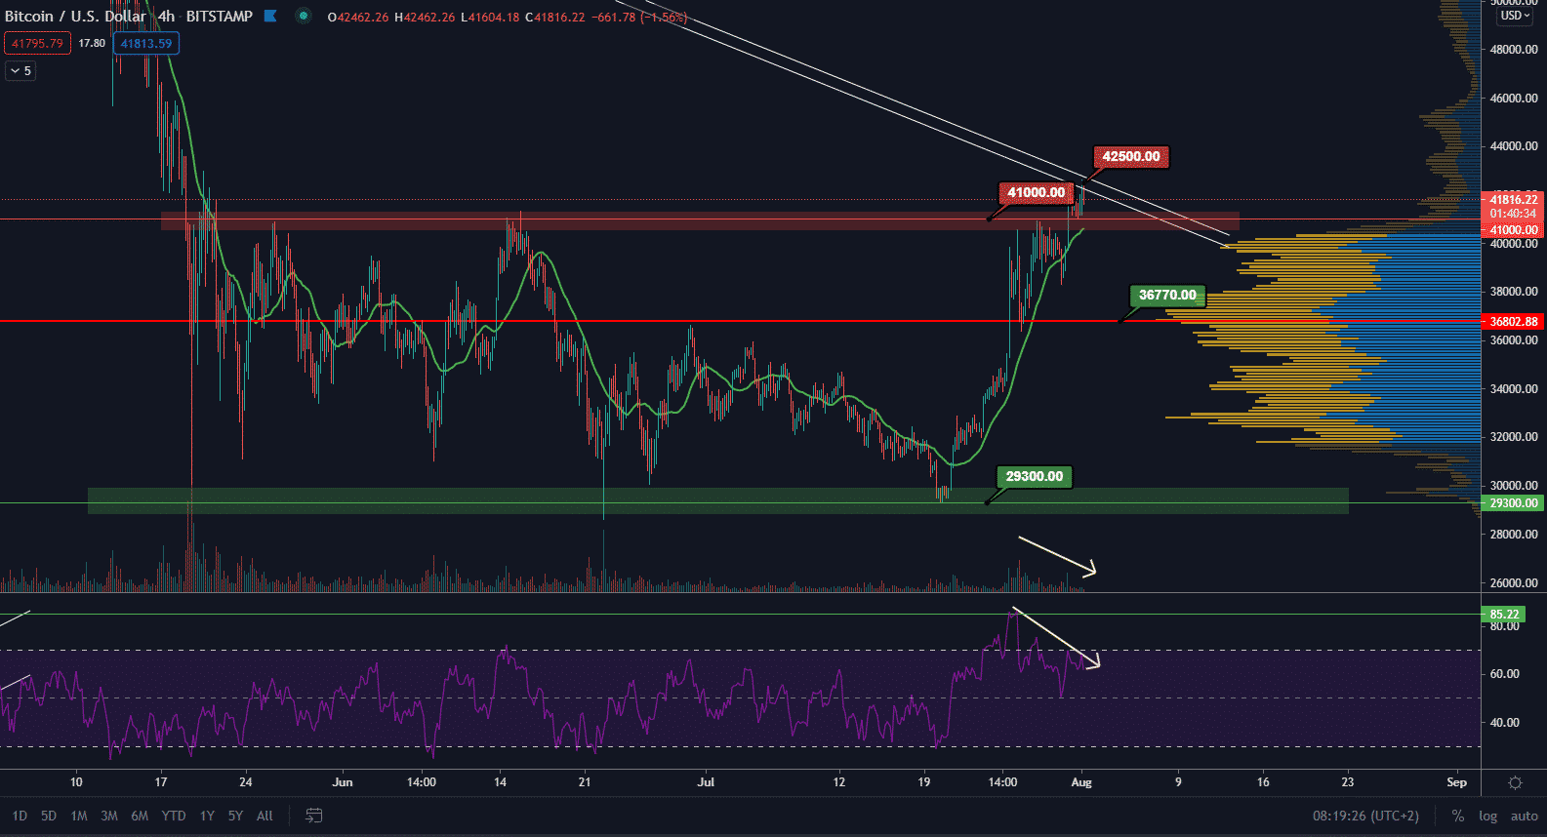Select the red 36802.88 horizontal line label
1547x837 pixels.
tap(1513, 321)
